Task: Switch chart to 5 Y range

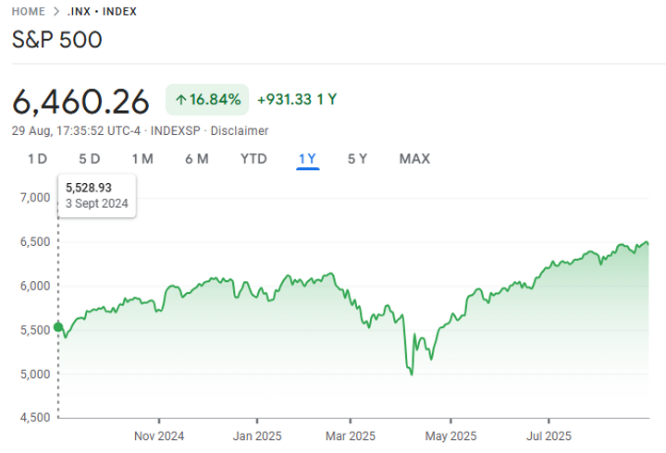Action: [x=358, y=159]
